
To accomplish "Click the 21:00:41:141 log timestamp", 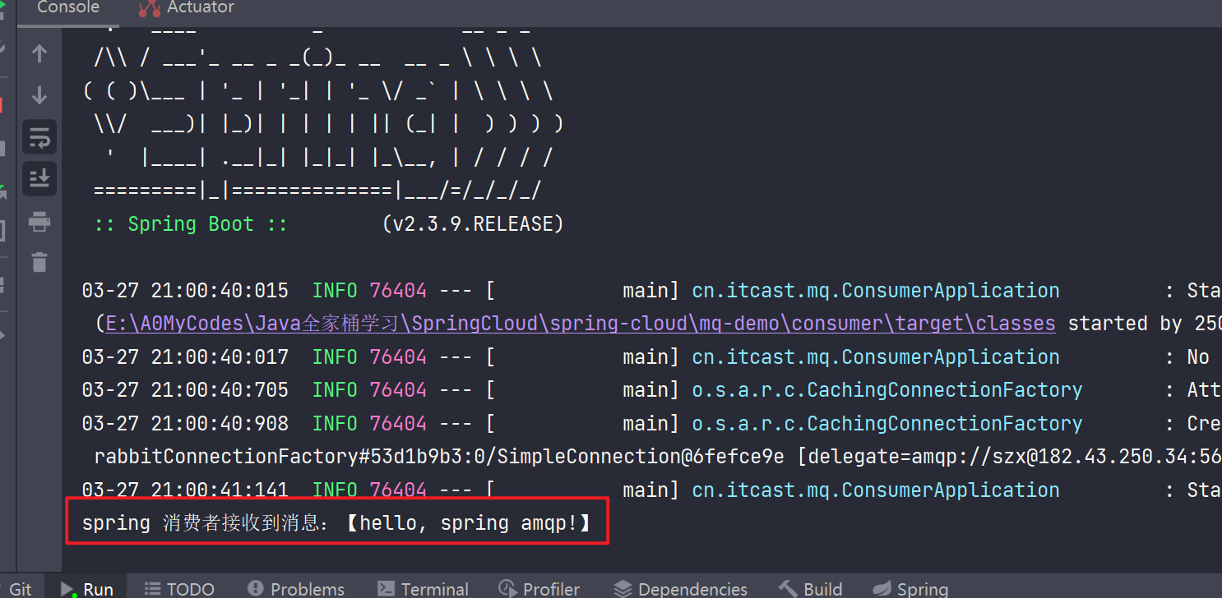I will (185, 490).
